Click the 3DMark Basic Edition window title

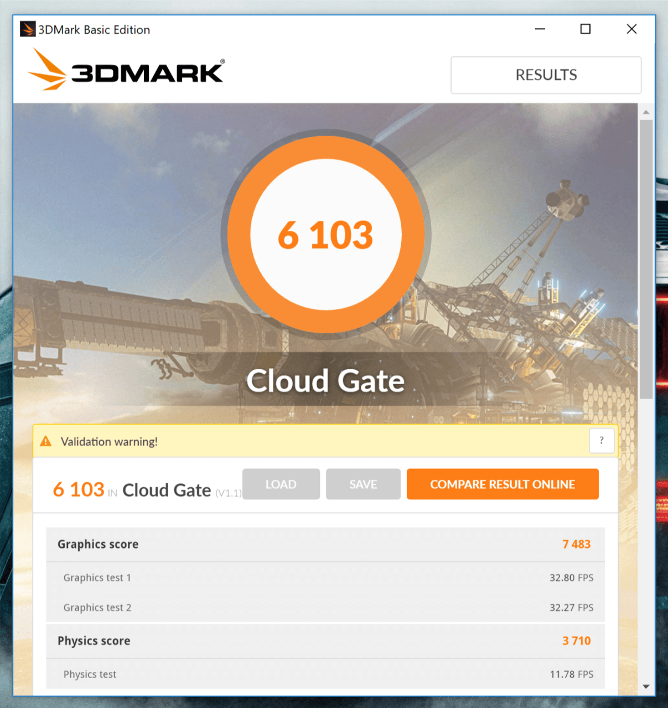pos(94,30)
